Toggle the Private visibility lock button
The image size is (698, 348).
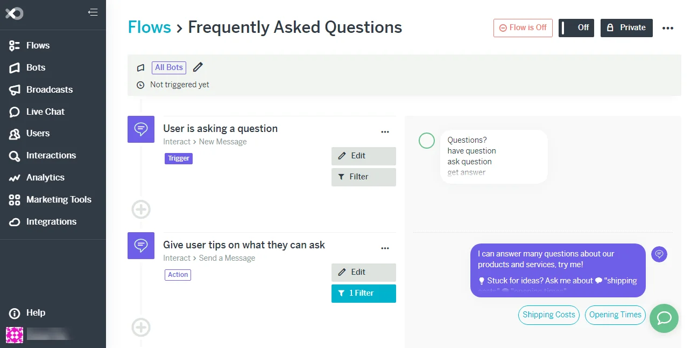click(626, 28)
